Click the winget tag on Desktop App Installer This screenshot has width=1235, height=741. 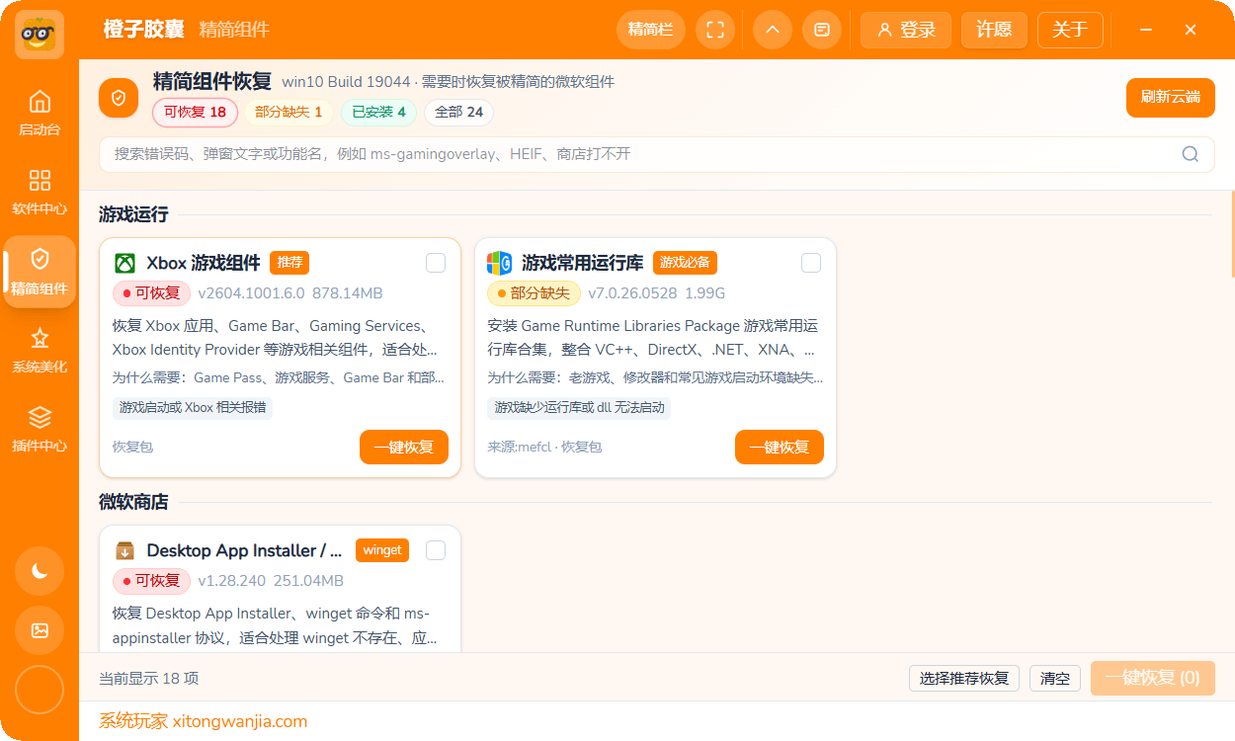pyautogui.click(x=382, y=550)
